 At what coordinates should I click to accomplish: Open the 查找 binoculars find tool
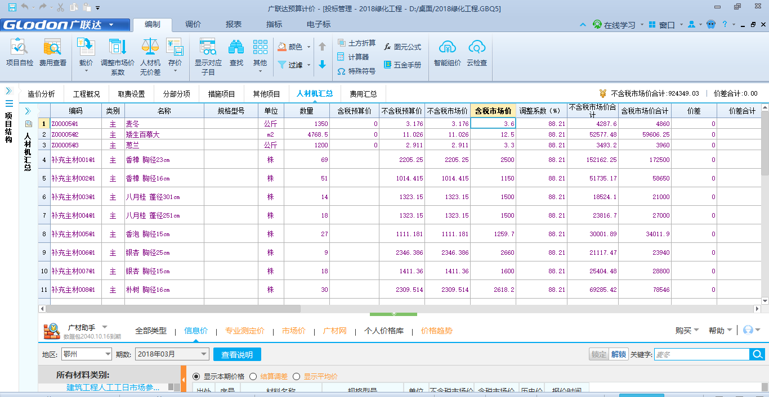pos(236,53)
